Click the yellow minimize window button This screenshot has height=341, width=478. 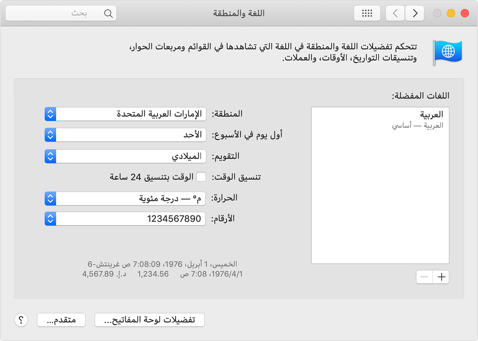(451, 13)
